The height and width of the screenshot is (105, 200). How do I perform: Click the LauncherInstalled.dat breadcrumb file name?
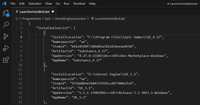click(x=110, y=19)
